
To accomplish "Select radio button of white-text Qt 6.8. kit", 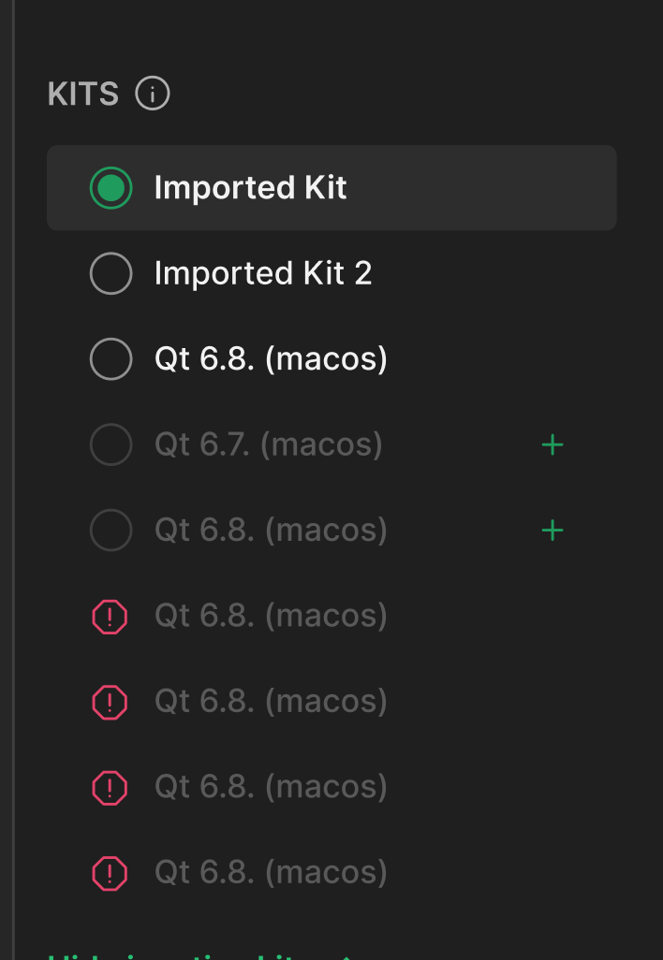I will coord(110,359).
